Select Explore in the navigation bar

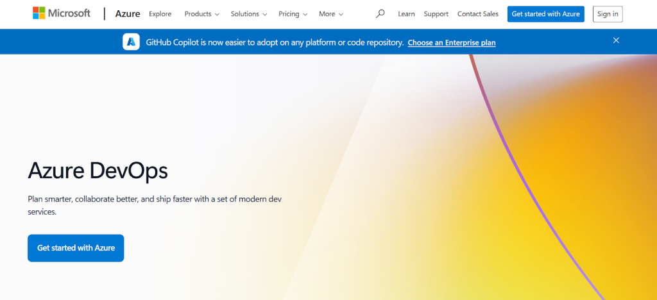pyautogui.click(x=160, y=14)
